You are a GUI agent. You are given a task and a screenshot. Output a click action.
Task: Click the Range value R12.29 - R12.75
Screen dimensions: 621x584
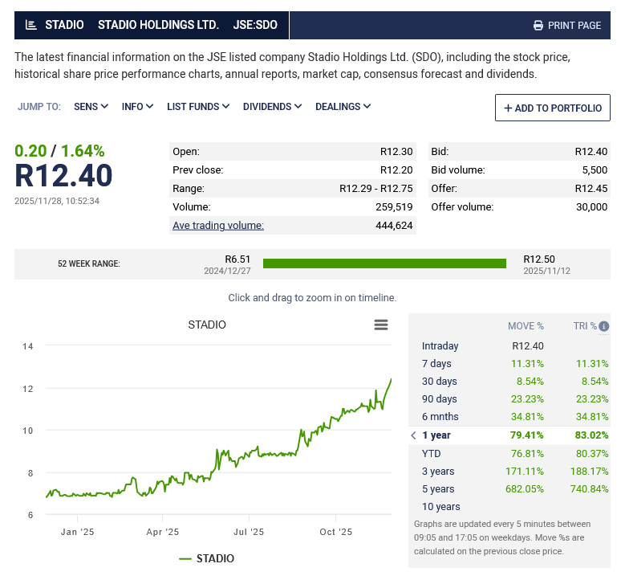[x=375, y=188]
